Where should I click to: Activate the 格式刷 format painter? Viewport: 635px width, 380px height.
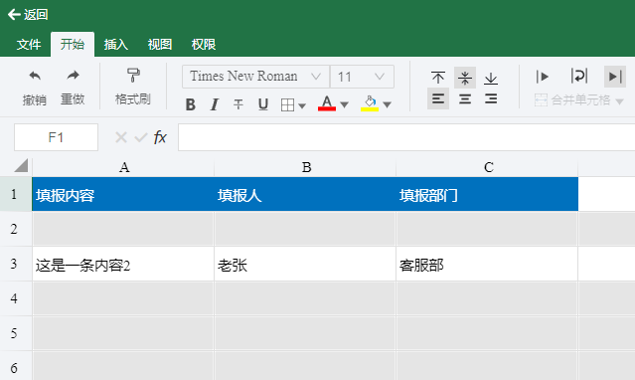click(133, 88)
